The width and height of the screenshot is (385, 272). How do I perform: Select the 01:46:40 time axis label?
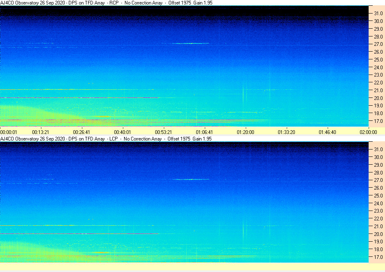pyautogui.click(x=327, y=132)
